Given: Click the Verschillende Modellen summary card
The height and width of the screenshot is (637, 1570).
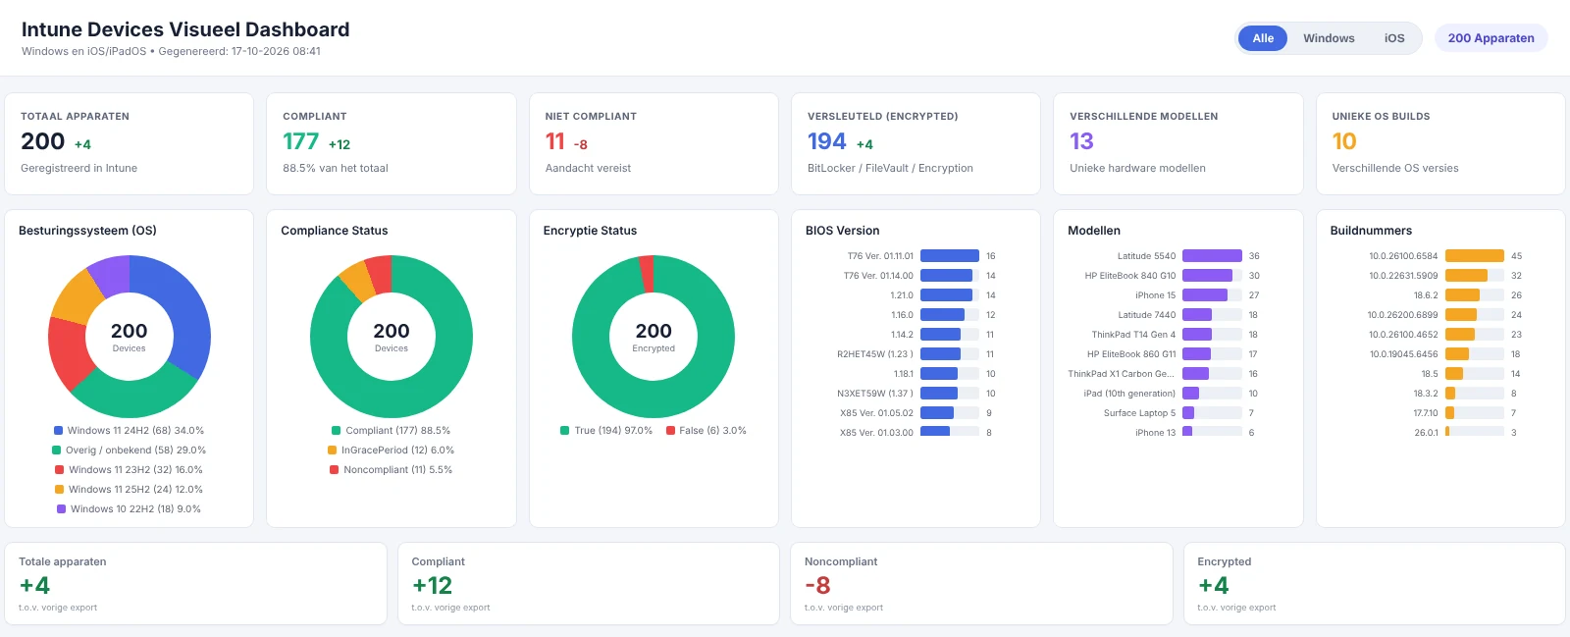Looking at the screenshot, I should [x=1178, y=143].
